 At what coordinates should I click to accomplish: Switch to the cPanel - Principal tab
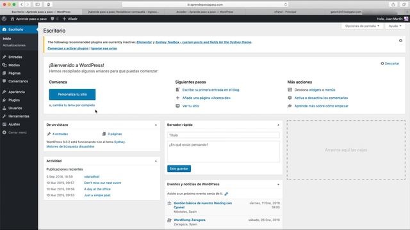(x=285, y=11)
